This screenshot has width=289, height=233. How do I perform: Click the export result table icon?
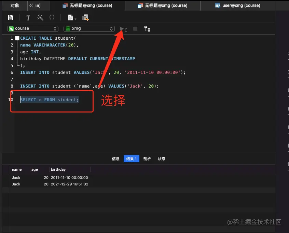(x=85, y=17)
